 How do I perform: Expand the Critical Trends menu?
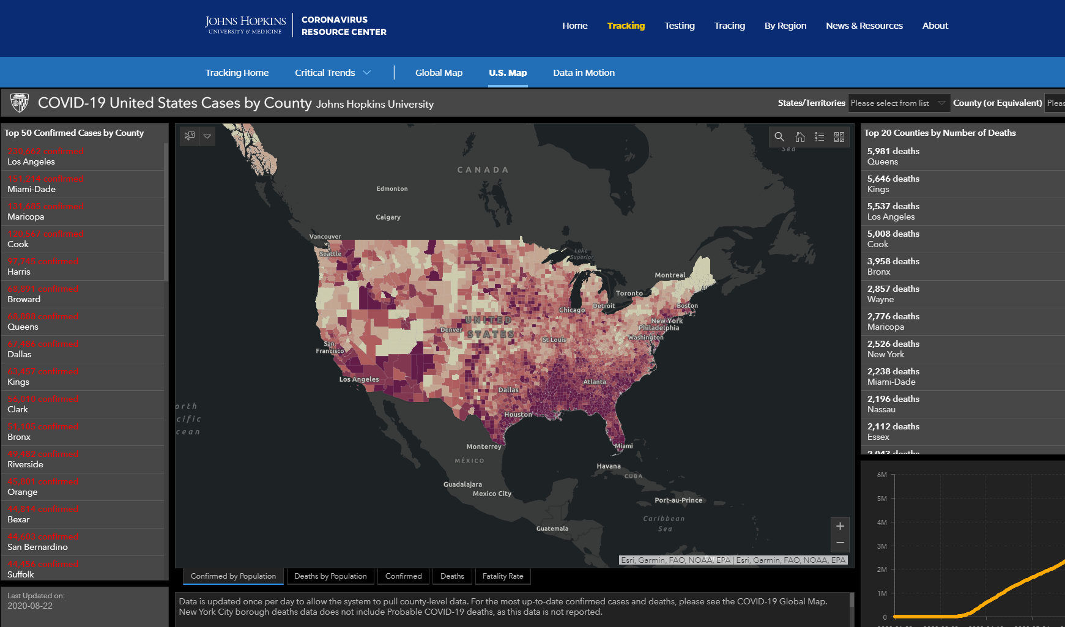333,72
